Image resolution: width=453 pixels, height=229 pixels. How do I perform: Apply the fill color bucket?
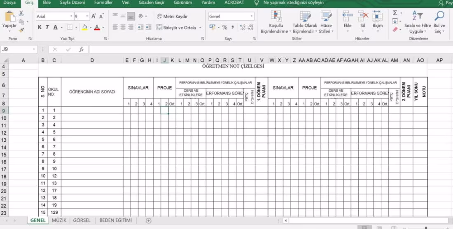(85, 28)
